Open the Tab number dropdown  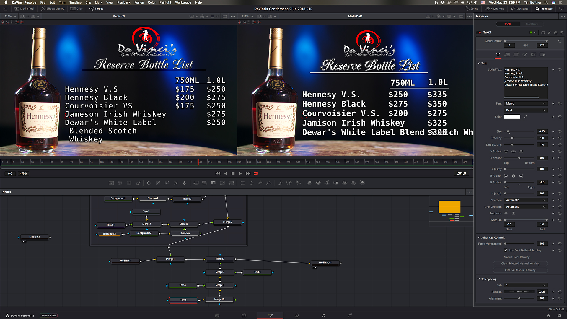coord(526,285)
